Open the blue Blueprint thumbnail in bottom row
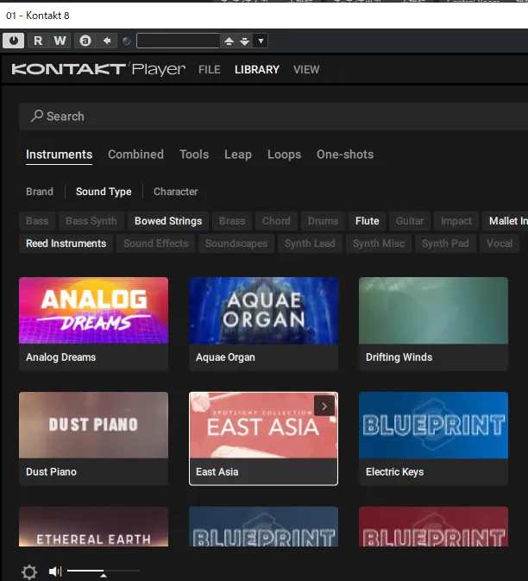528x581 pixels. coord(263,527)
